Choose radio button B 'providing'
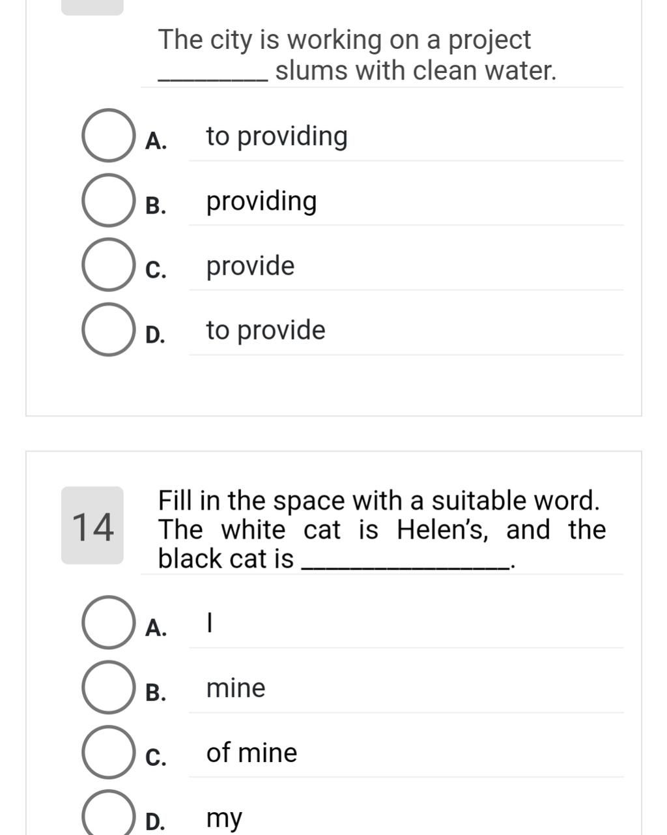Screen dimensions: 667x835 tap(107, 201)
